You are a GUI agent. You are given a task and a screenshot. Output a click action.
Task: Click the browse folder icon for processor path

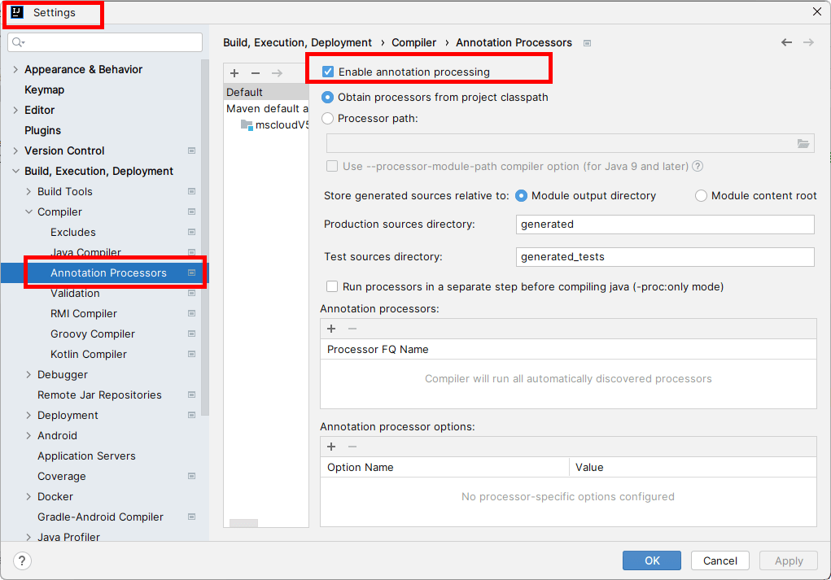(803, 144)
